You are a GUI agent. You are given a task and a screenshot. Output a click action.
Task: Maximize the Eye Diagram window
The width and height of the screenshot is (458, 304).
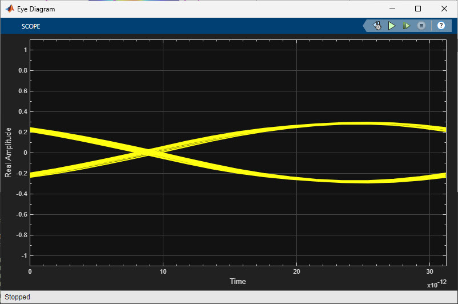(x=418, y=9)
